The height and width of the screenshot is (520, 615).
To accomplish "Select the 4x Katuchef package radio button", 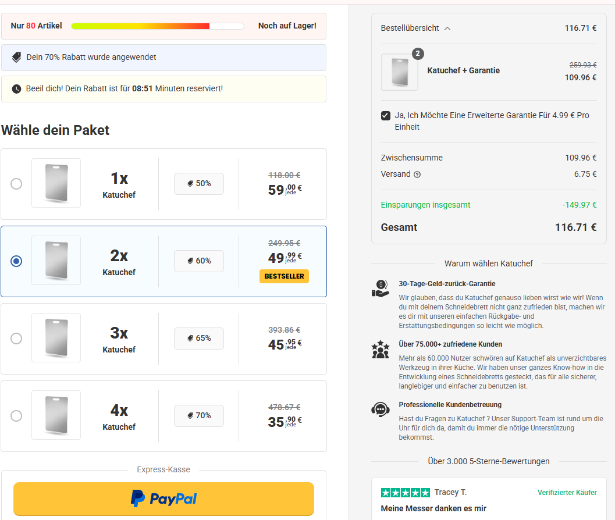I will coord(16,416).
